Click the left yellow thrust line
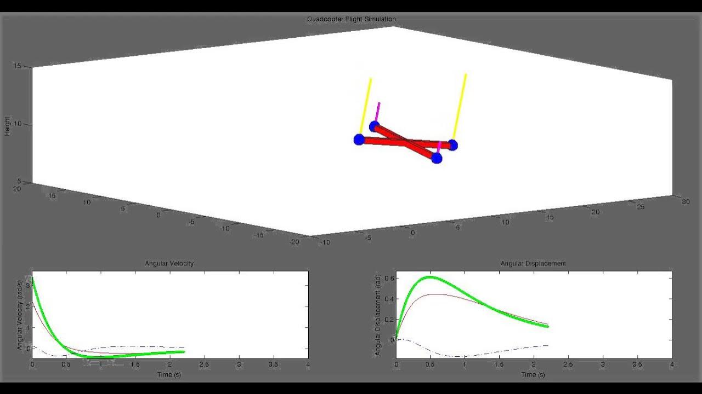 [365, 107]
